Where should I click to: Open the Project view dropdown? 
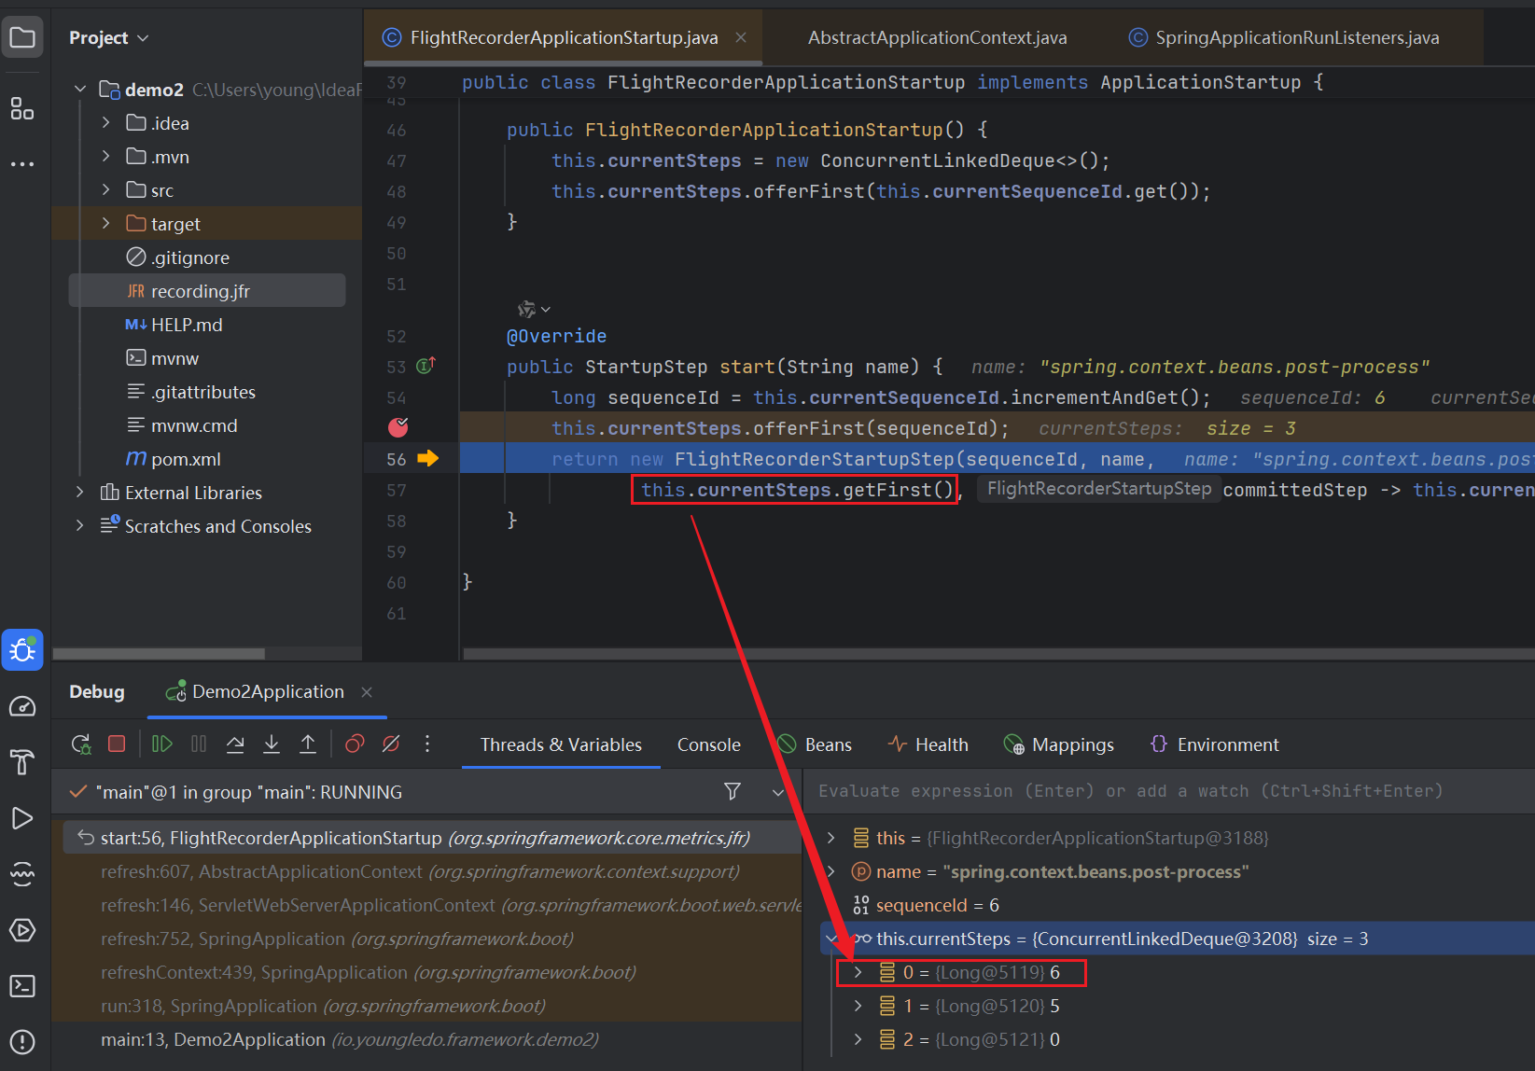[x=109, y=37]
